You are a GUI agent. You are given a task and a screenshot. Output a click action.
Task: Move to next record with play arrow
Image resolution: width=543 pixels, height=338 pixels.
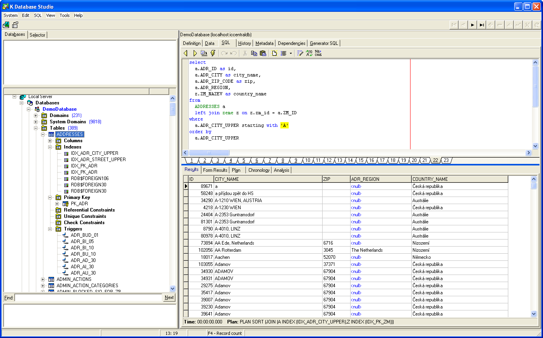click(472, 25)
